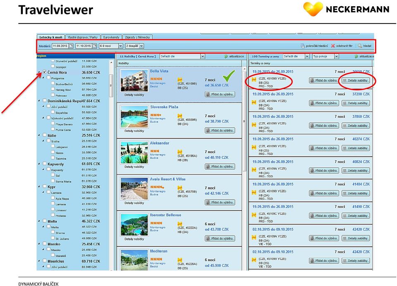Image resolution: width=397 pixels, height=286 pixels.
Task: Click the tour operator logo on Mediteran card
Action: [180, 260]
